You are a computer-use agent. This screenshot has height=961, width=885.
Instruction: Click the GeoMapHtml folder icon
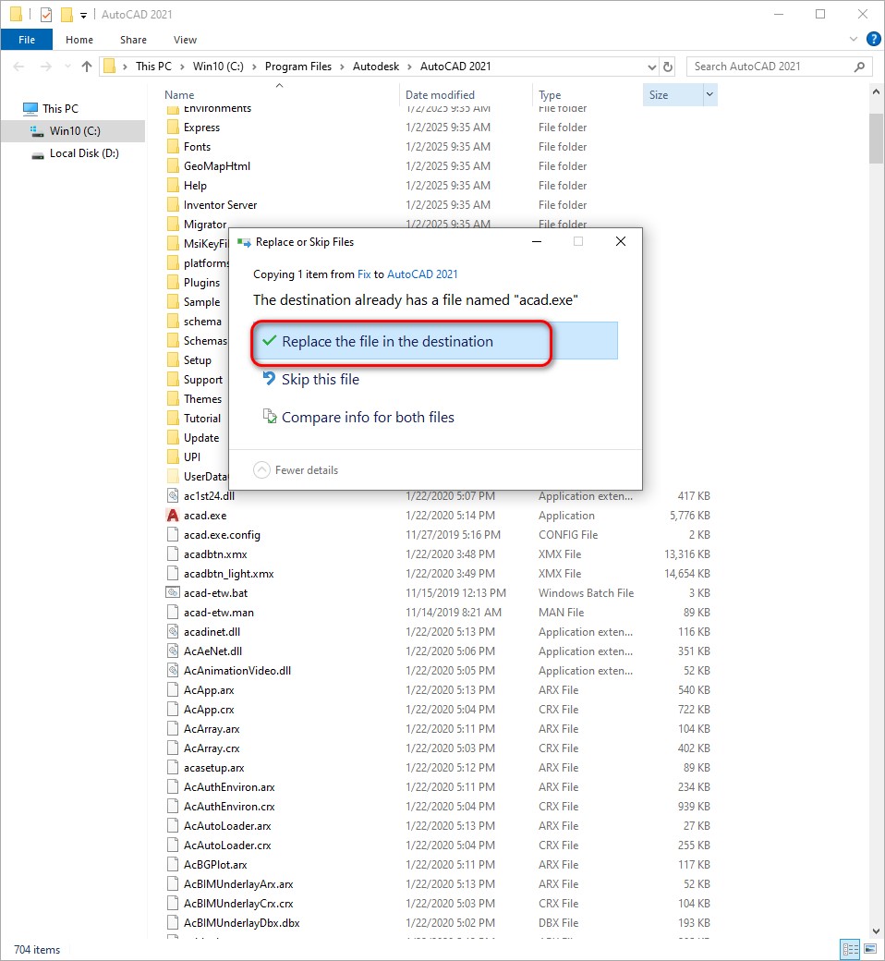point(173,166)
